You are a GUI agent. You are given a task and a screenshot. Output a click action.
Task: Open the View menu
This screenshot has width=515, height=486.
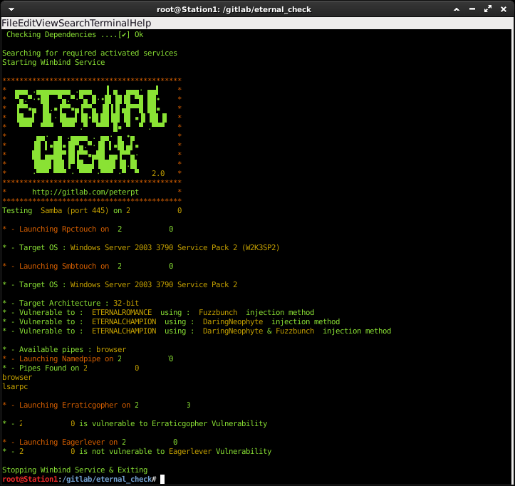click(x=46, y=23)
